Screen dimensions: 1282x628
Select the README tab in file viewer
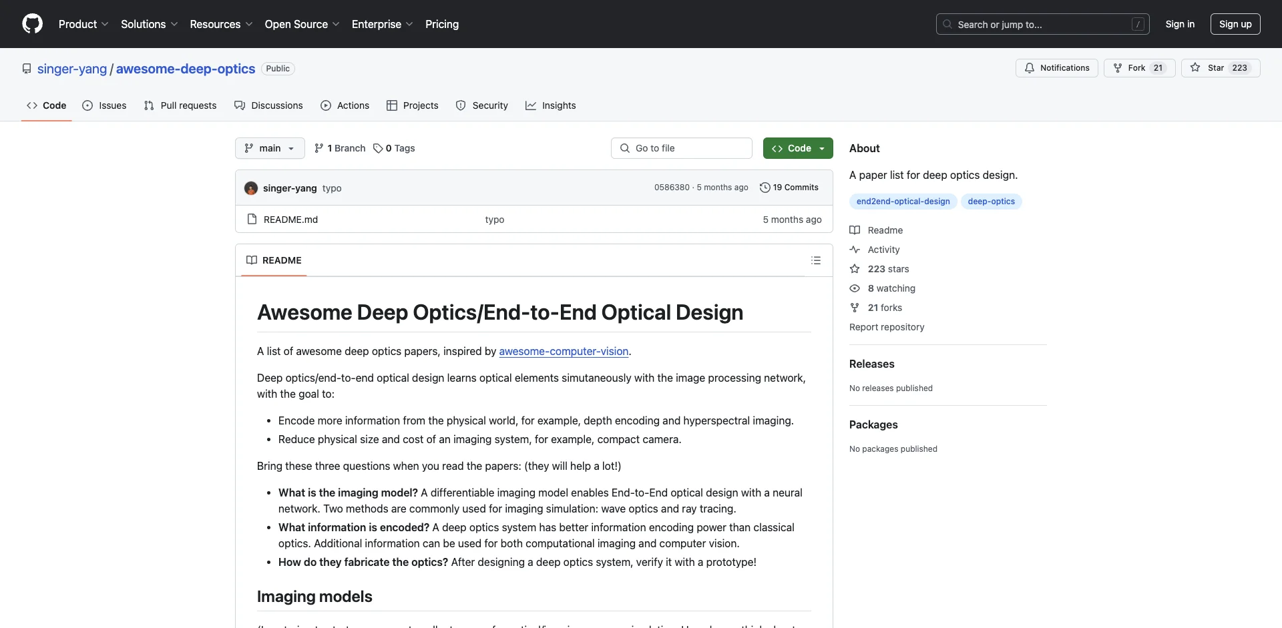coord(274,260)
